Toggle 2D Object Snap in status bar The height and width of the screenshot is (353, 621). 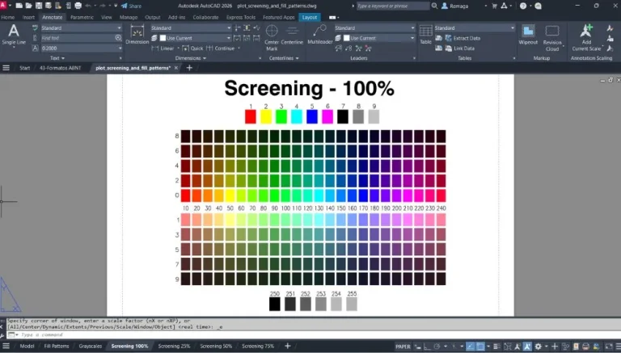click(x=480, y=347)
